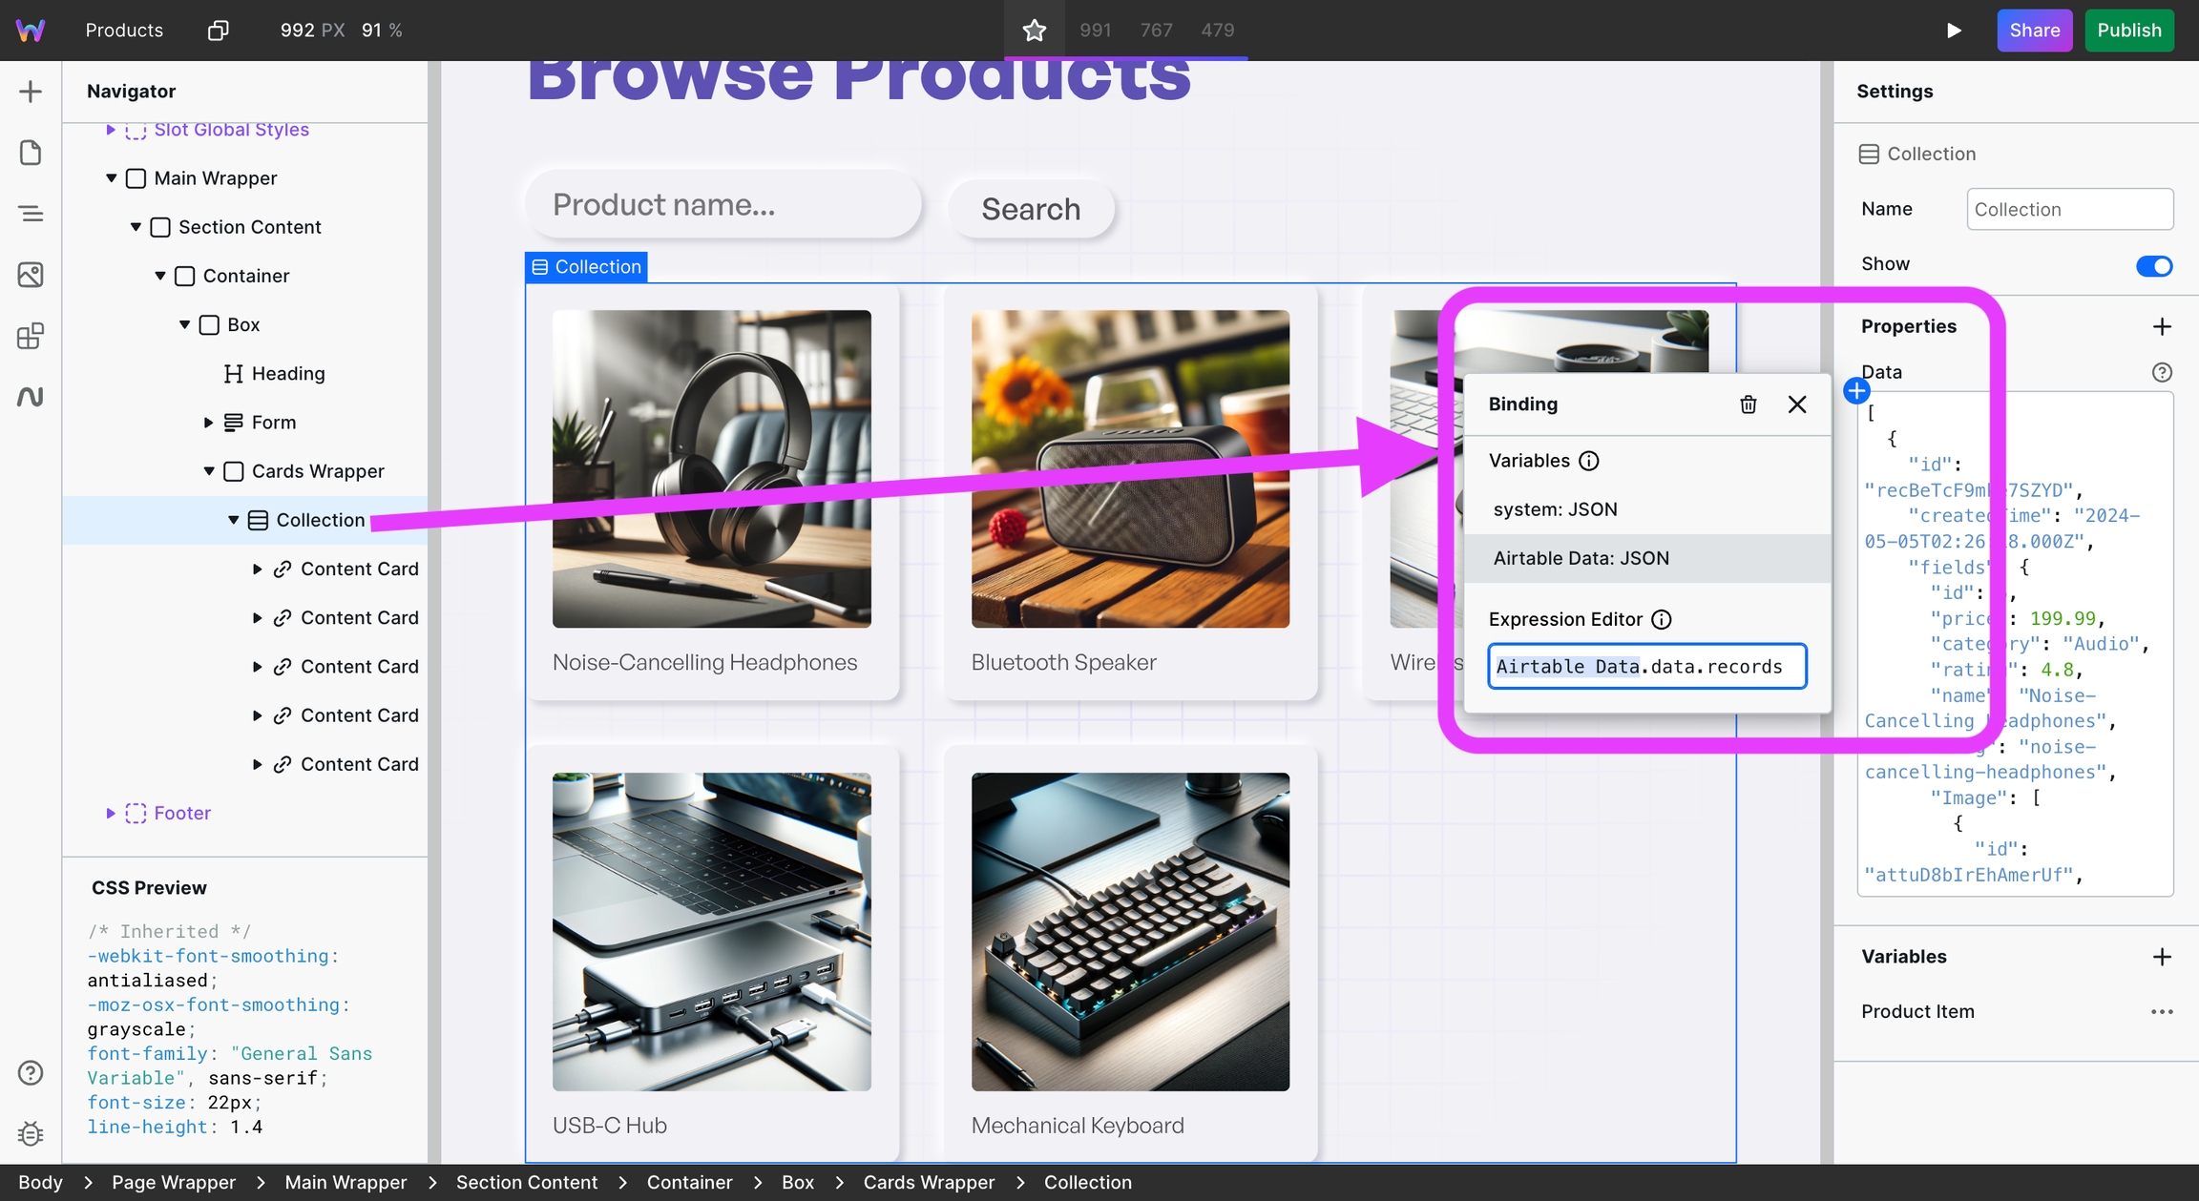Collapse the Collection item in Navigator
The height and width of the screenshot is (1201, 2199).
click(x=233, y=520)
